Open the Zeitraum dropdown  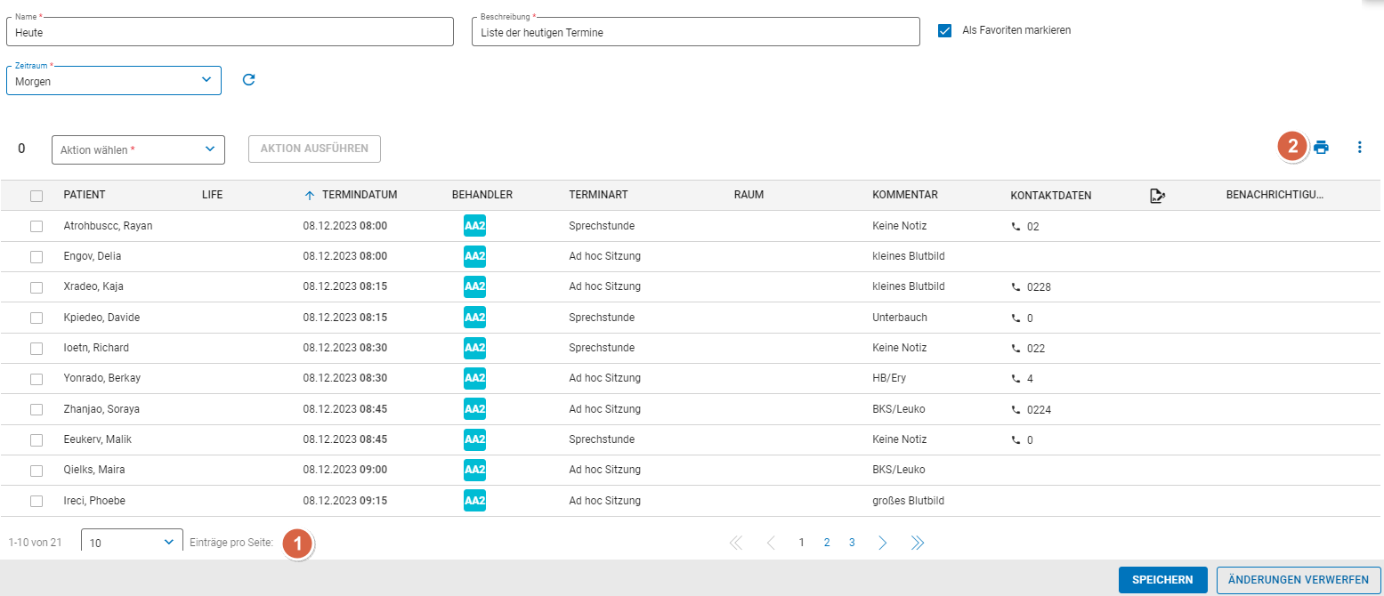tap(114, 80)
